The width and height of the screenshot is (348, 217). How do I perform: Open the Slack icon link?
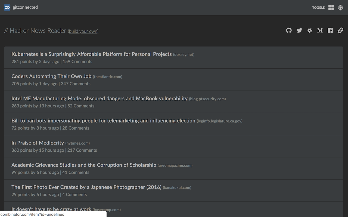point(310,30)
